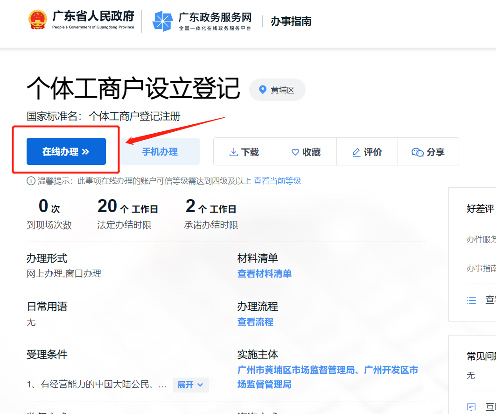Click the list icon beside 查 in 好差评 panel
The image size is (496, 414).
471,300
